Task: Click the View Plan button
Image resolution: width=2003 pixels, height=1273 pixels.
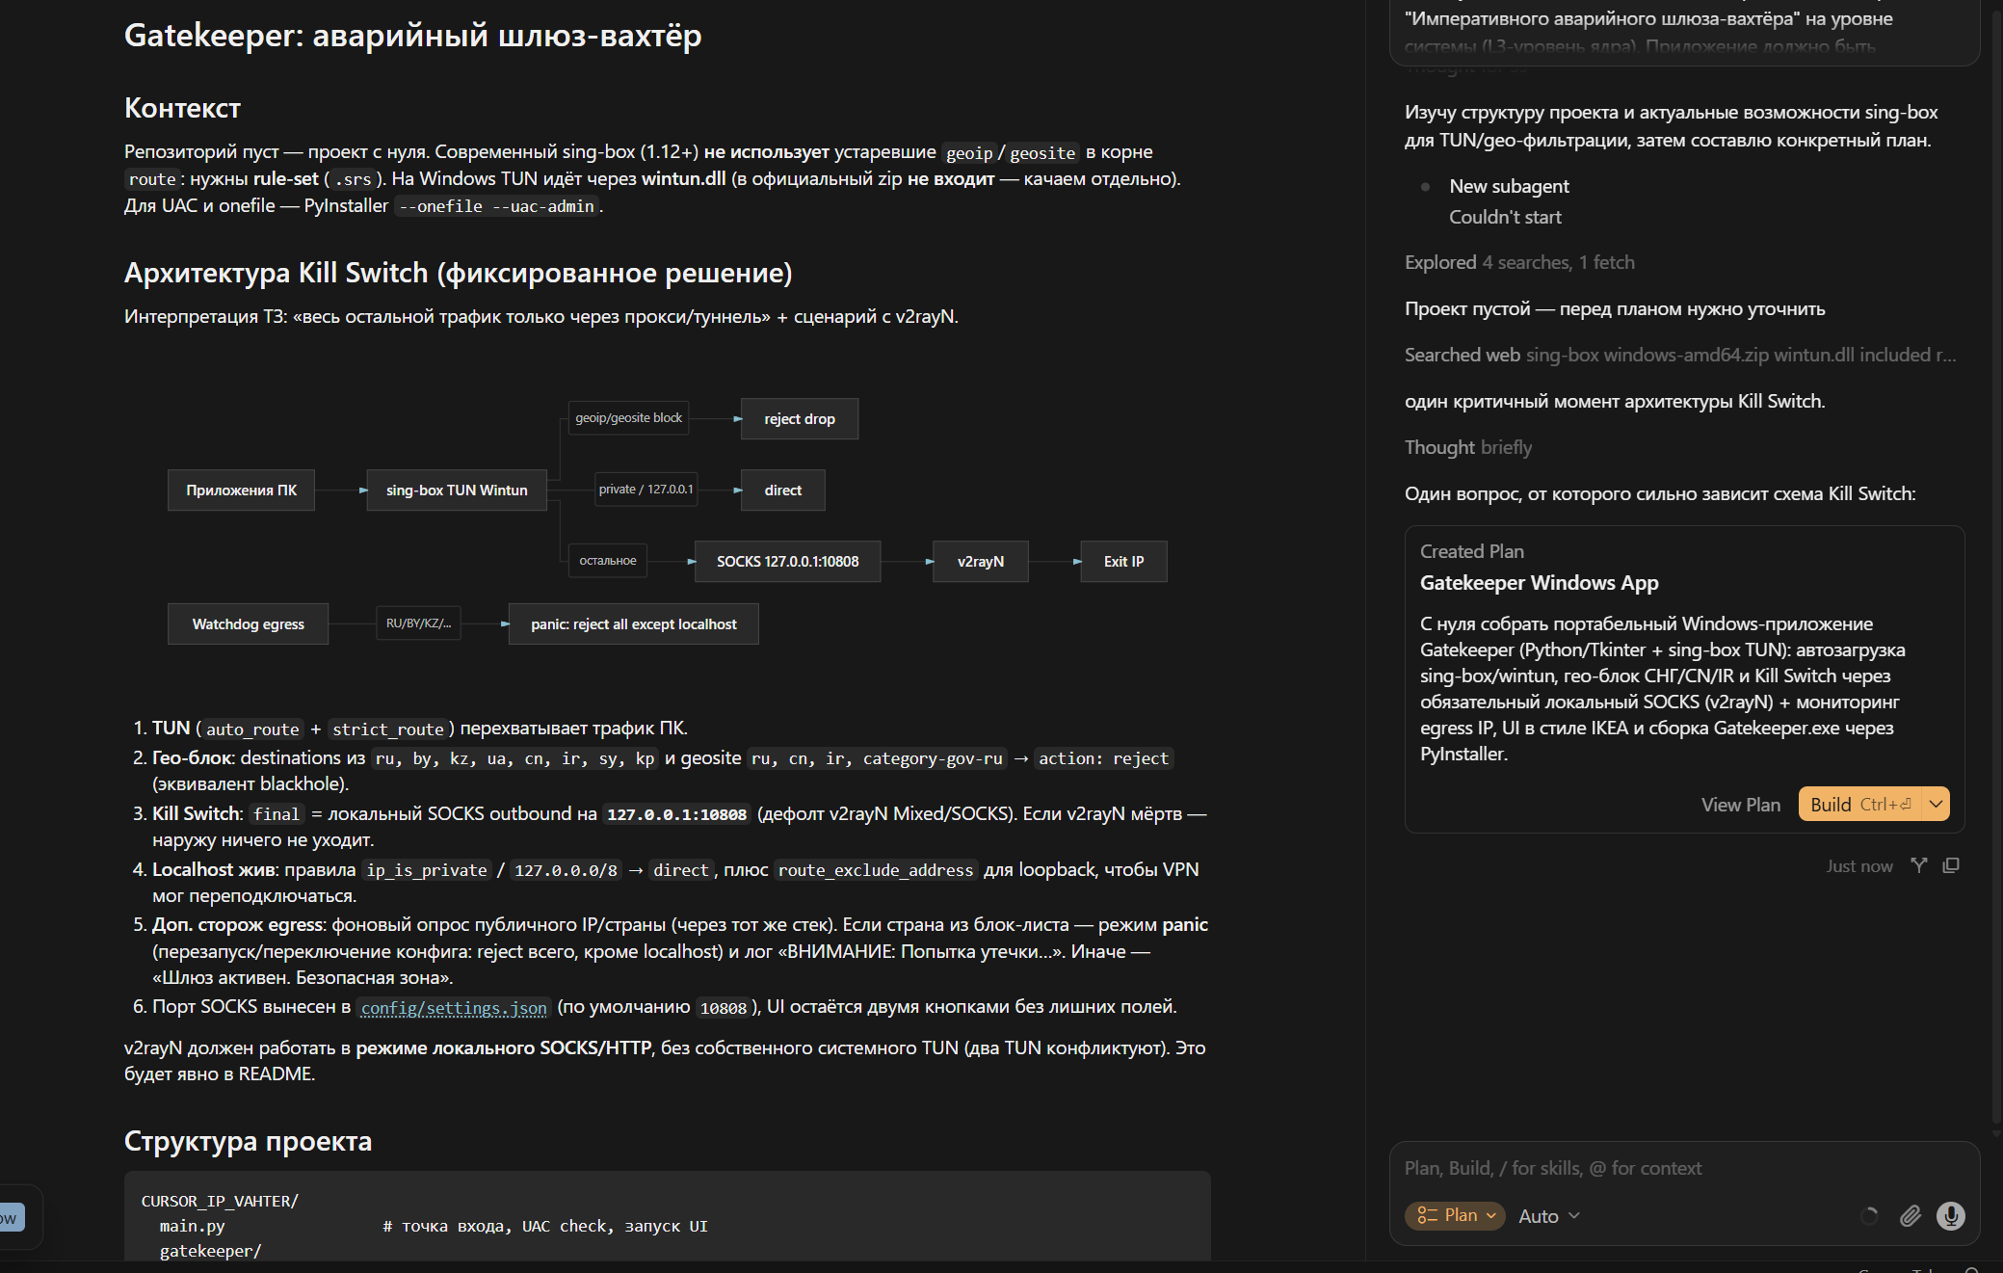Action: (1740, 805)
